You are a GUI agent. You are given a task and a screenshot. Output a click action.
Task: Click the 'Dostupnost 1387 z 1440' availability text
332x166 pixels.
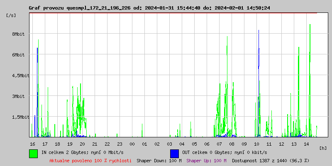(x=271, y=160)
